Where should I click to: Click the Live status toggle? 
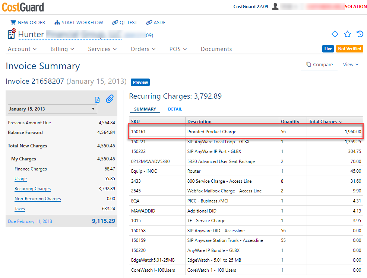pyautogui.click(x=328, y=48)
